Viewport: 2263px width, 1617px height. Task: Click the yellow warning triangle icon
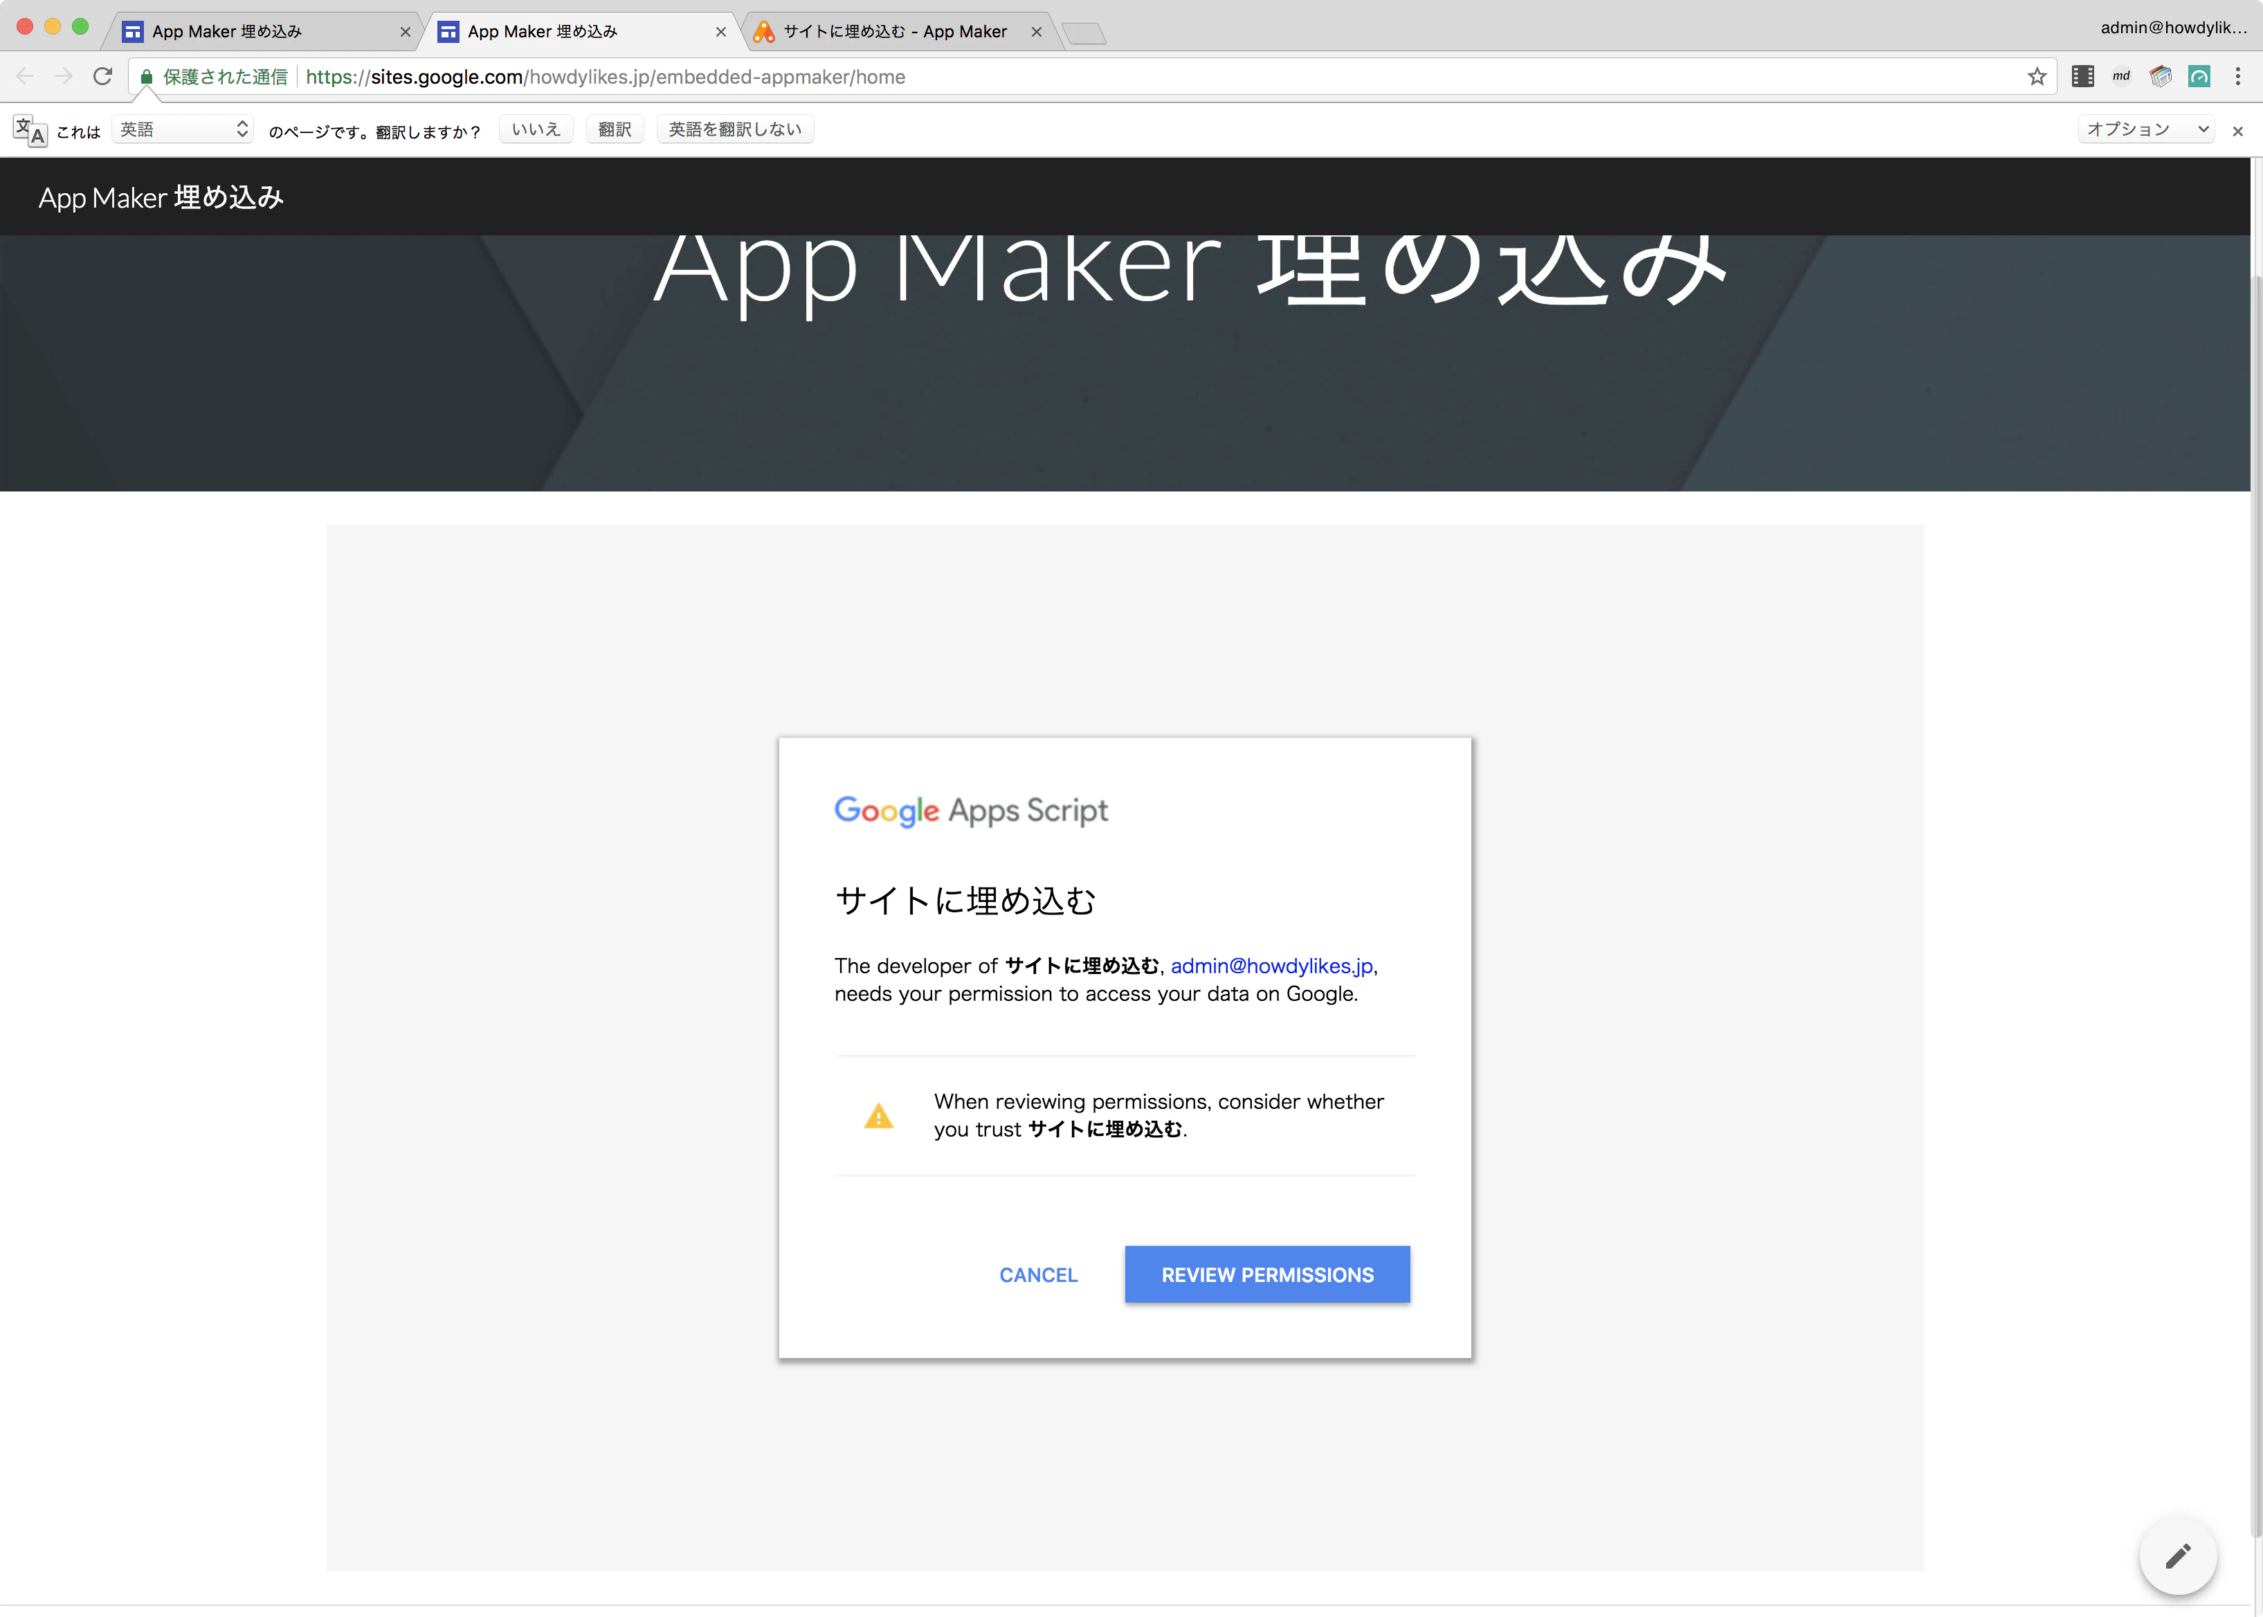click(878, 1116)
